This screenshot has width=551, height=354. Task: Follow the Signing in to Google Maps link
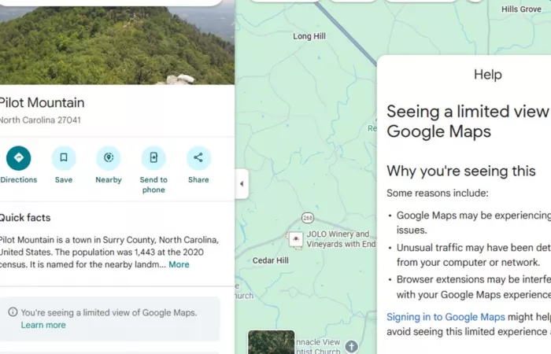click(x=446, y=317)
